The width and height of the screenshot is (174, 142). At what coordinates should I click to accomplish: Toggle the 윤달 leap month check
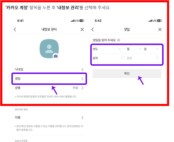click(157, 58)
